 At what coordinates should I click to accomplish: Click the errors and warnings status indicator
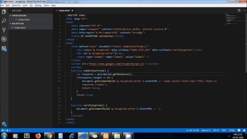(6, 131)
